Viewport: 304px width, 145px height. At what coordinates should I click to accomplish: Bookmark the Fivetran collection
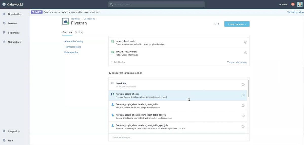pyautogui.click(x=215, y=24)
